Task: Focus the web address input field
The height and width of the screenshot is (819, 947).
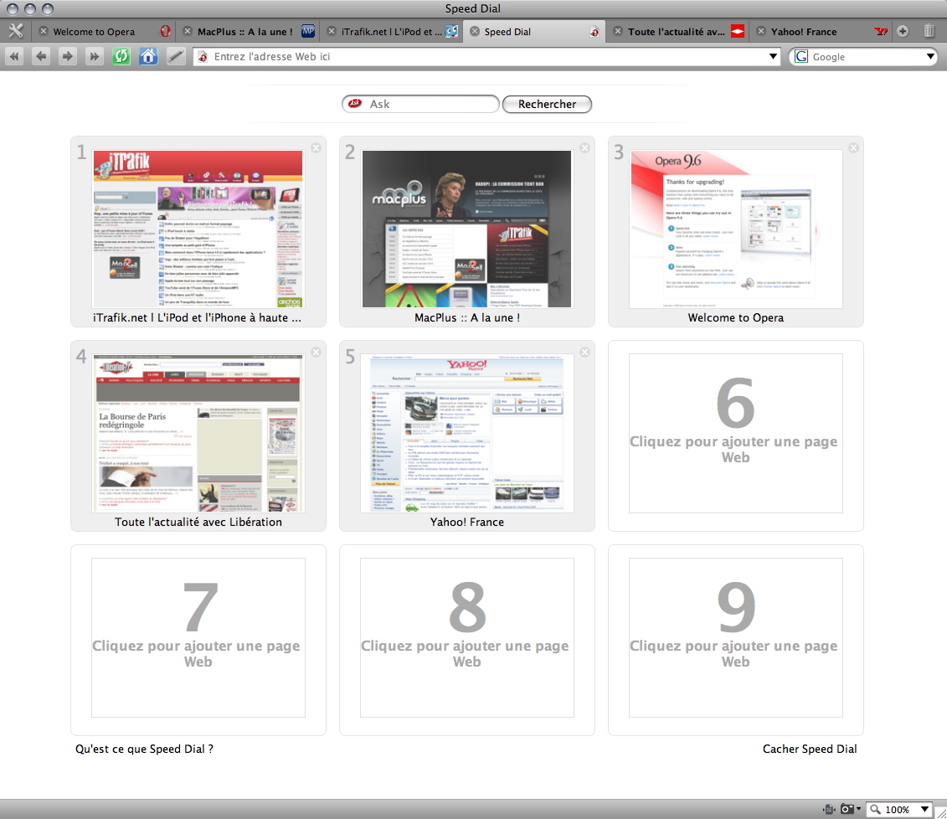Action: click(x=486, y=57)
